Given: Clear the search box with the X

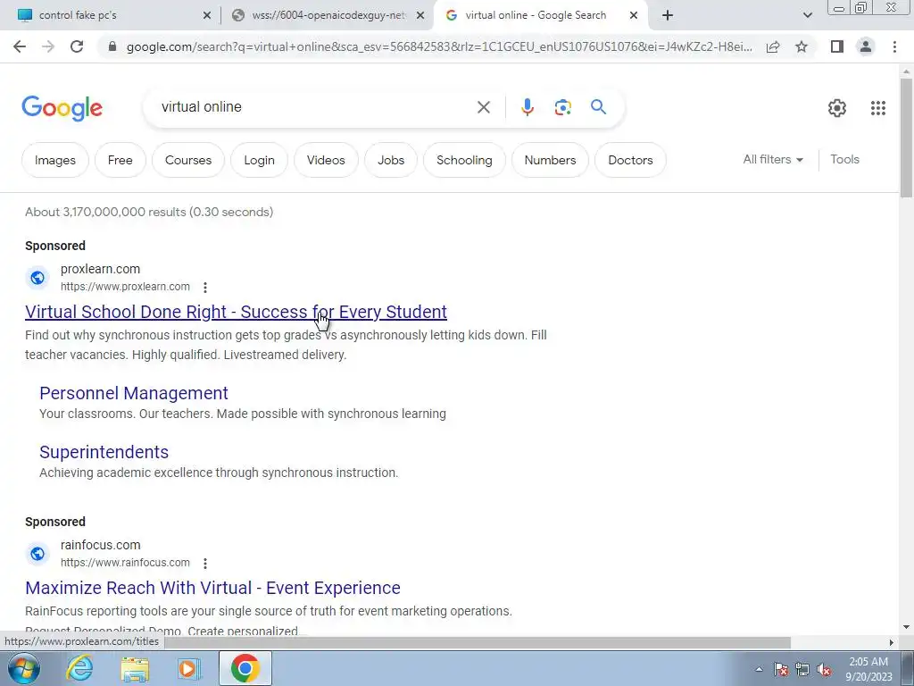Looking at the screenshot, I should tap(483, 107).
